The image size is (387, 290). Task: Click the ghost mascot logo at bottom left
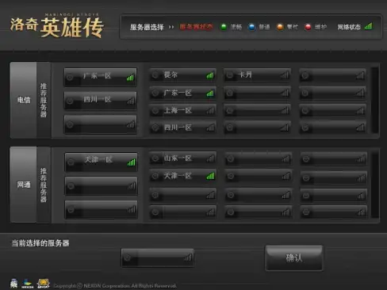[x=14, y=284]
